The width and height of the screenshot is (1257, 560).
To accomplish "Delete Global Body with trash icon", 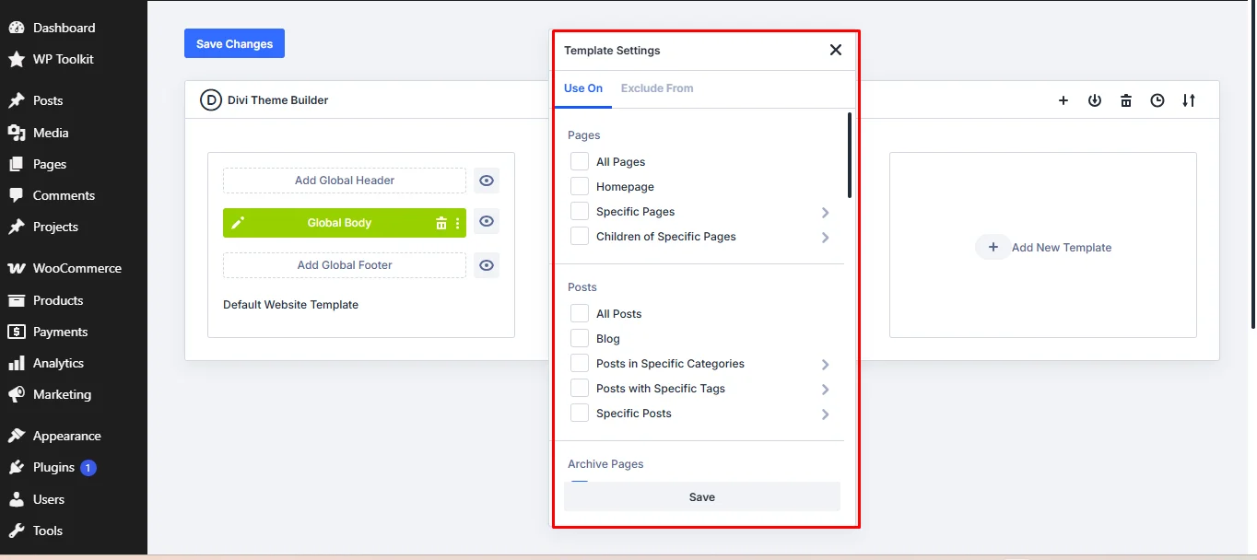I will tap(441, 223).
